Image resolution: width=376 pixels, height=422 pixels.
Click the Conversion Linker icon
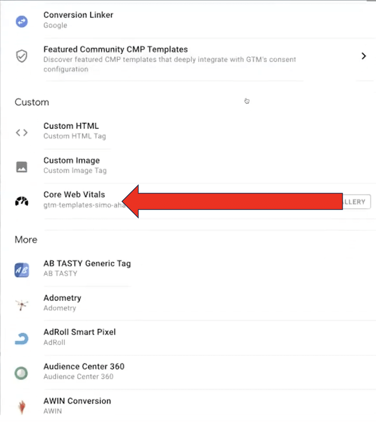pos(21,22)
